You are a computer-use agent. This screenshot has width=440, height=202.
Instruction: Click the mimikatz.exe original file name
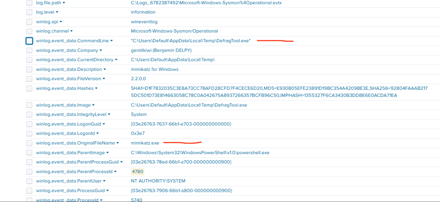click(x=145, y=143)
